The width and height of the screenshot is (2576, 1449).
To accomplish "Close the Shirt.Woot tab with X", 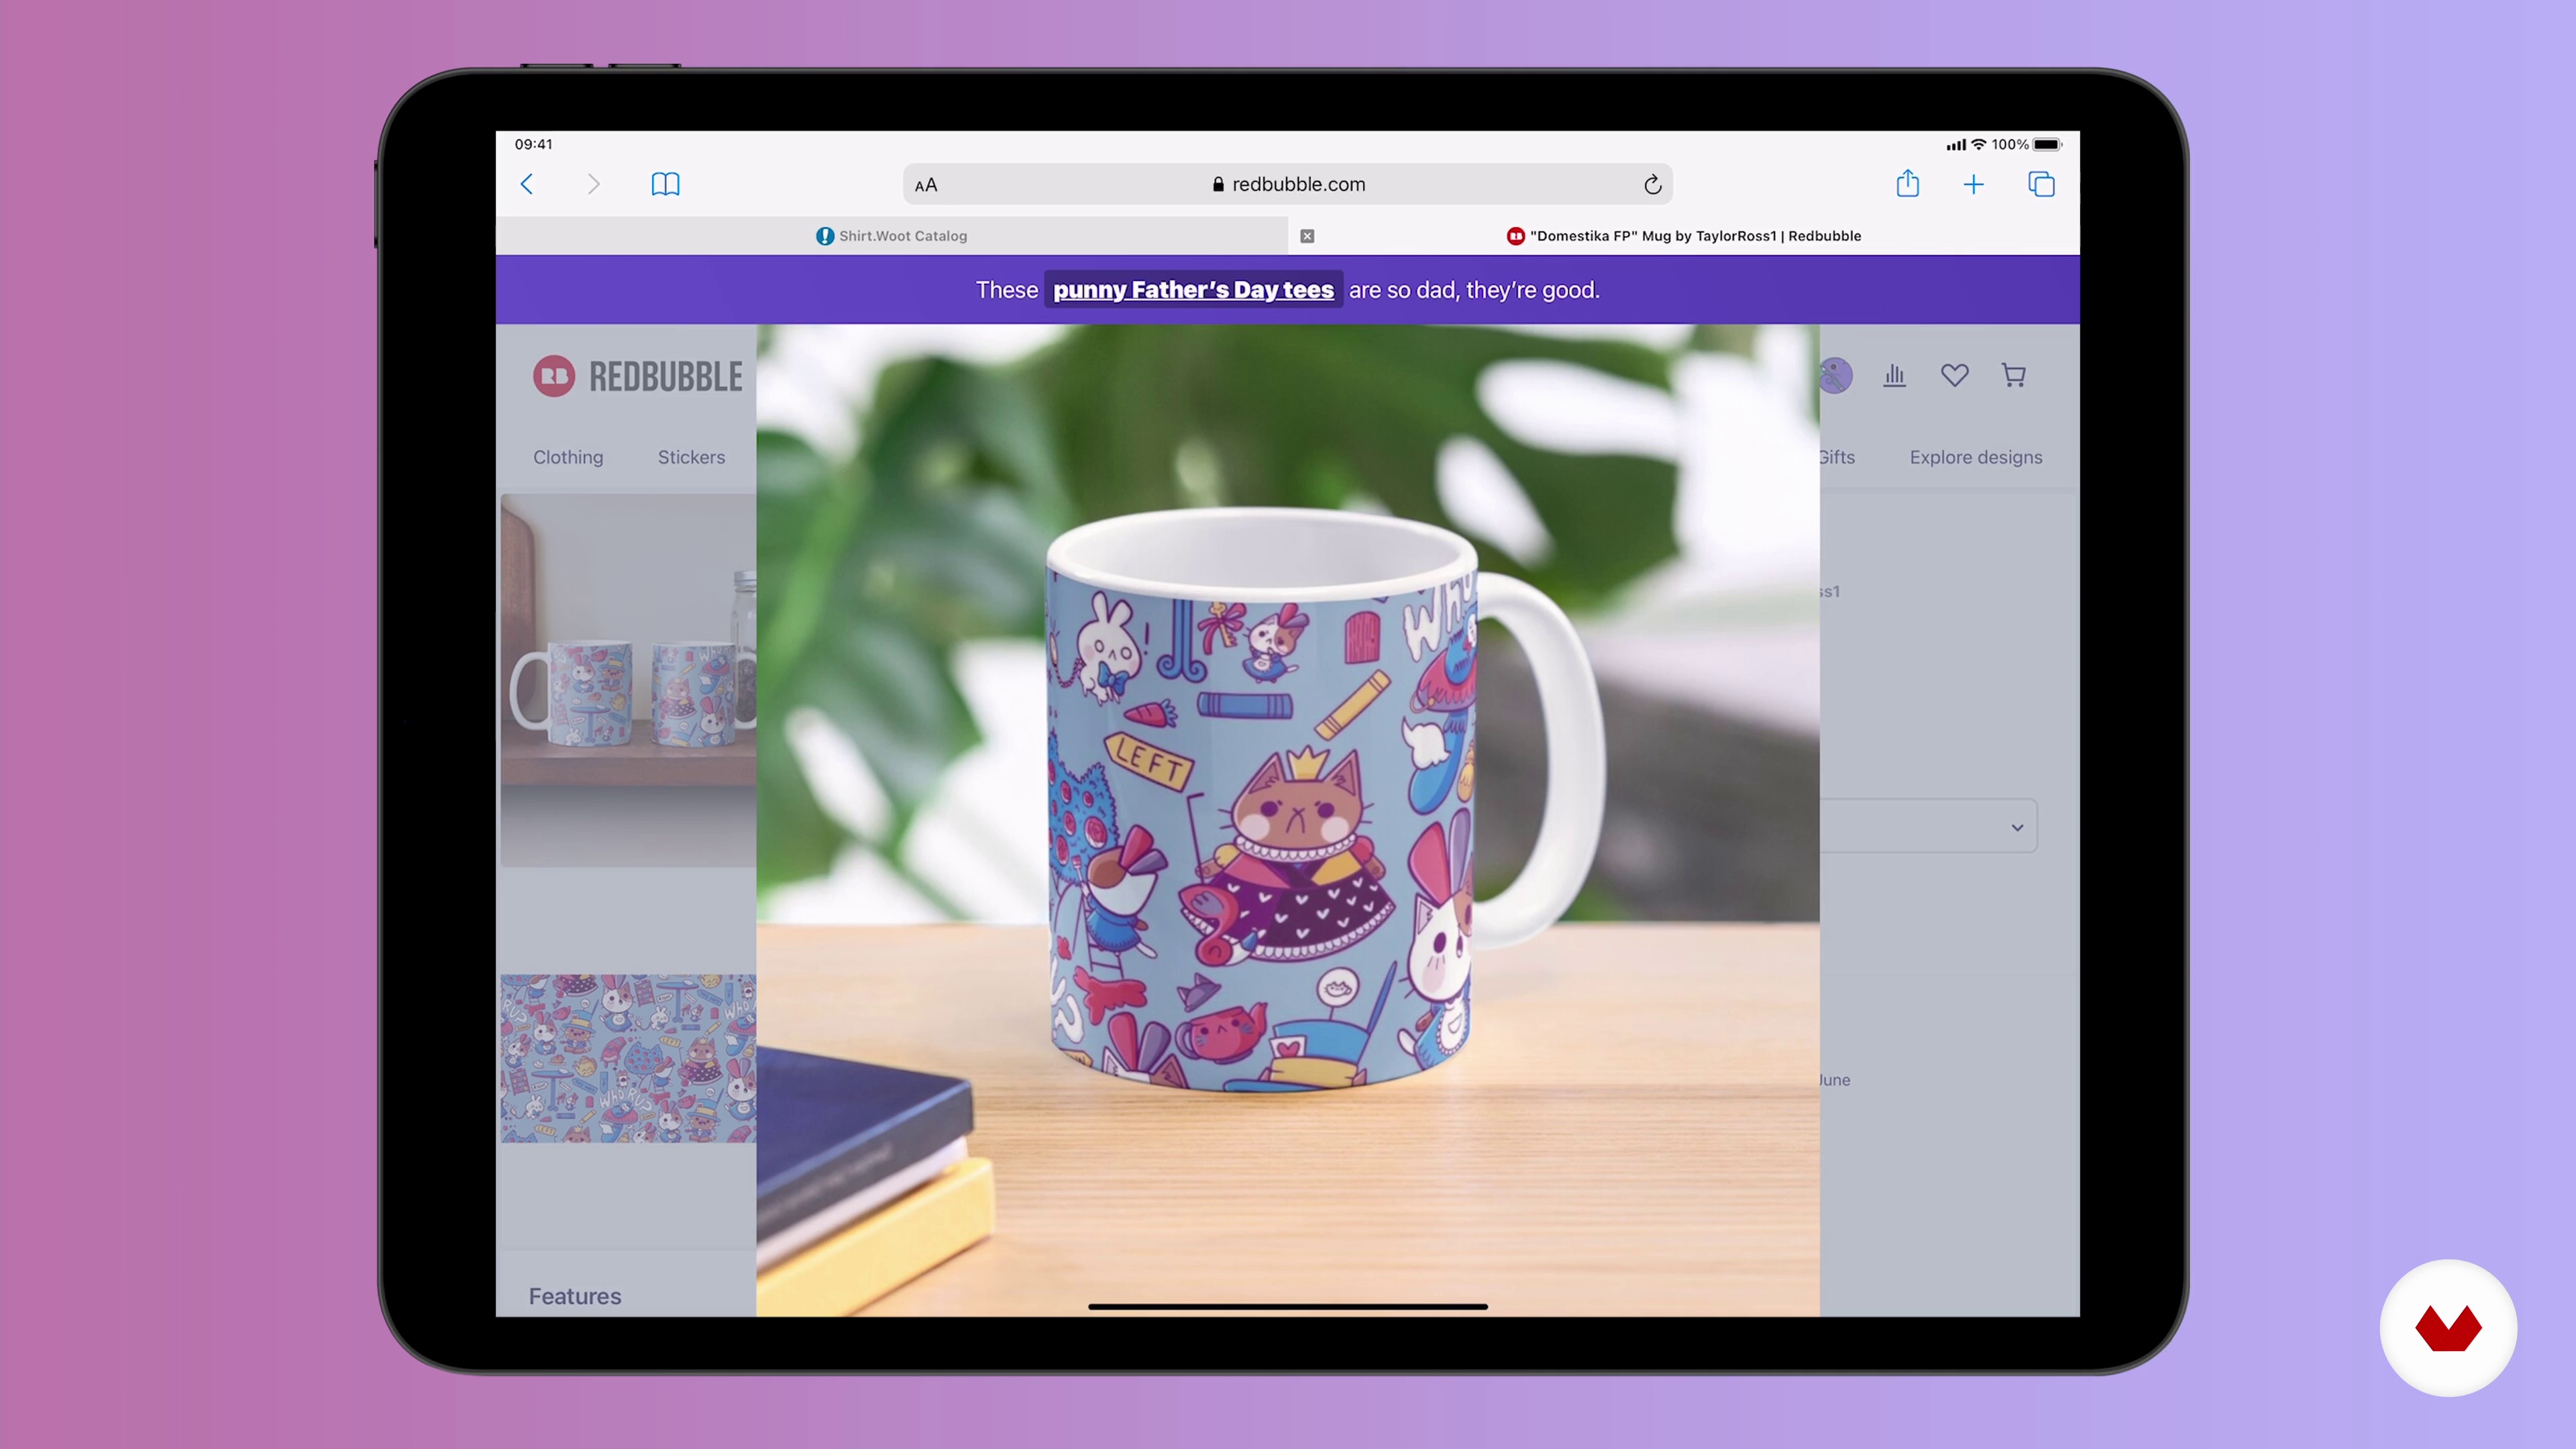I will point(1307,236).
